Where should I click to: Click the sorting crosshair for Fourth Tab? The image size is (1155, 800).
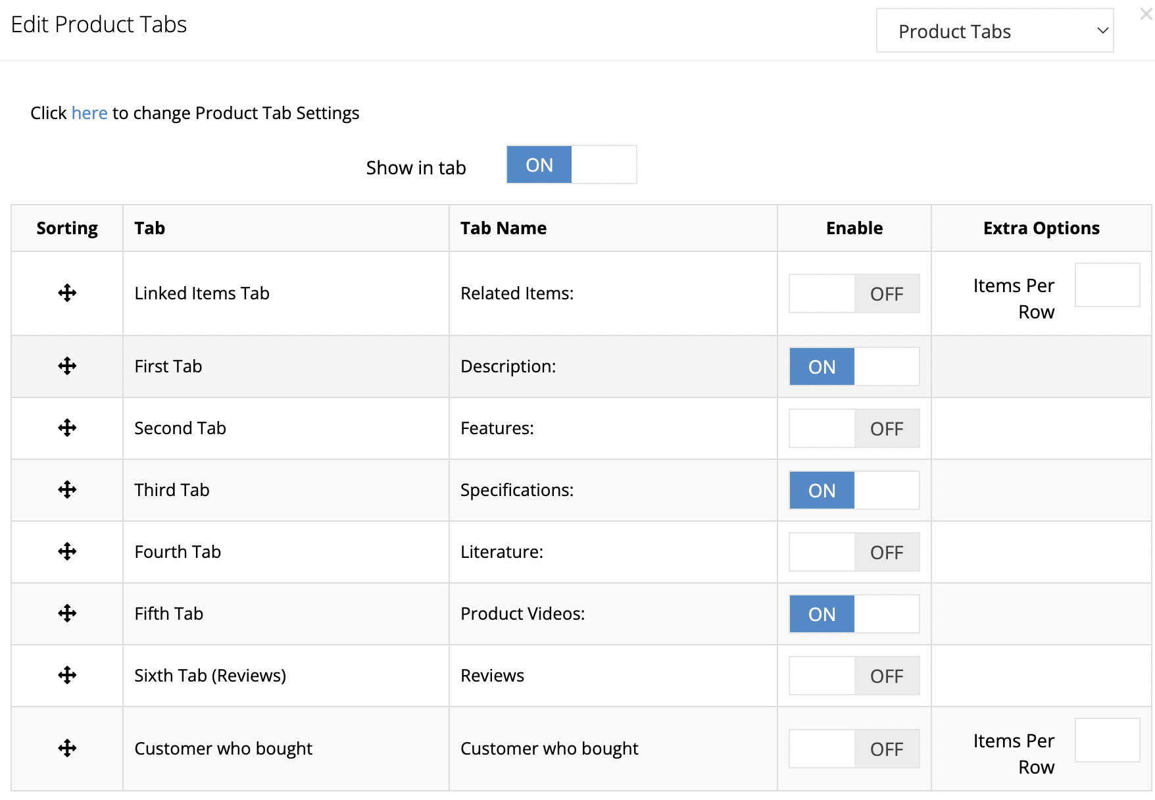(x=66, y=551)
